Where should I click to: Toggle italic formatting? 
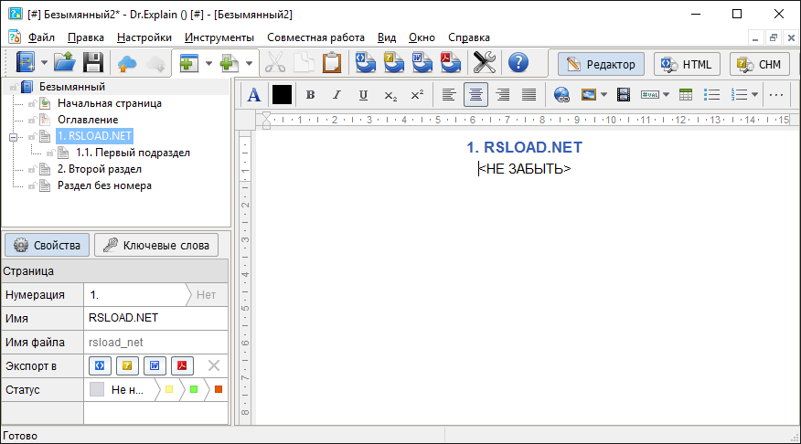[x=336, y=95]
